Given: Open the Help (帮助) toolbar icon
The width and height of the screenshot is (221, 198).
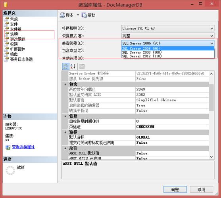Looking at the screenshot, I should (x=88, y=15).
